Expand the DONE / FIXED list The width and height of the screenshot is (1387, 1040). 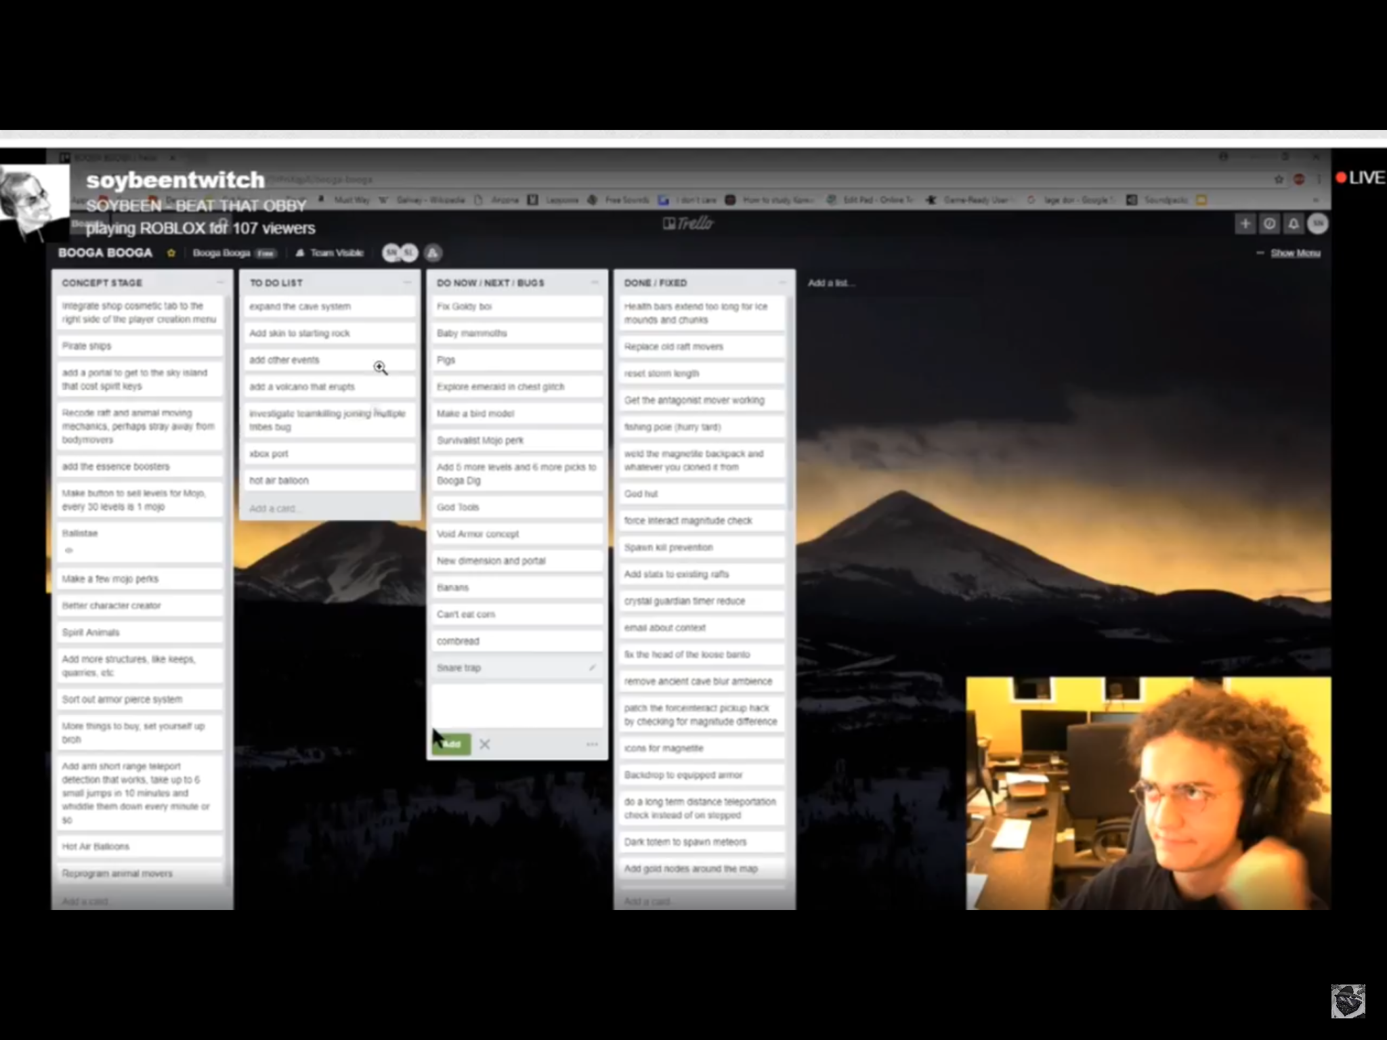tap(784, 282)
